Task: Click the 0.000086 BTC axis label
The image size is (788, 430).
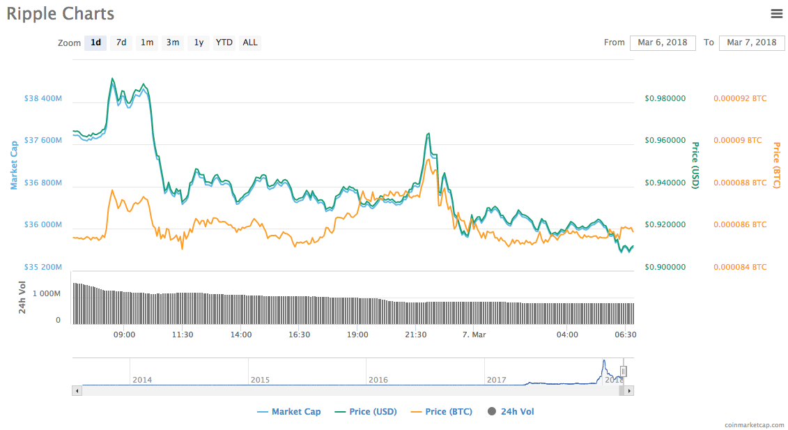Action: pos(740,224)
